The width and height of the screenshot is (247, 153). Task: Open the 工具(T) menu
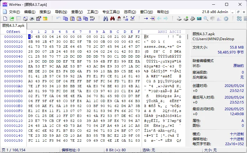pyautogui.click(x=93, y=12)
